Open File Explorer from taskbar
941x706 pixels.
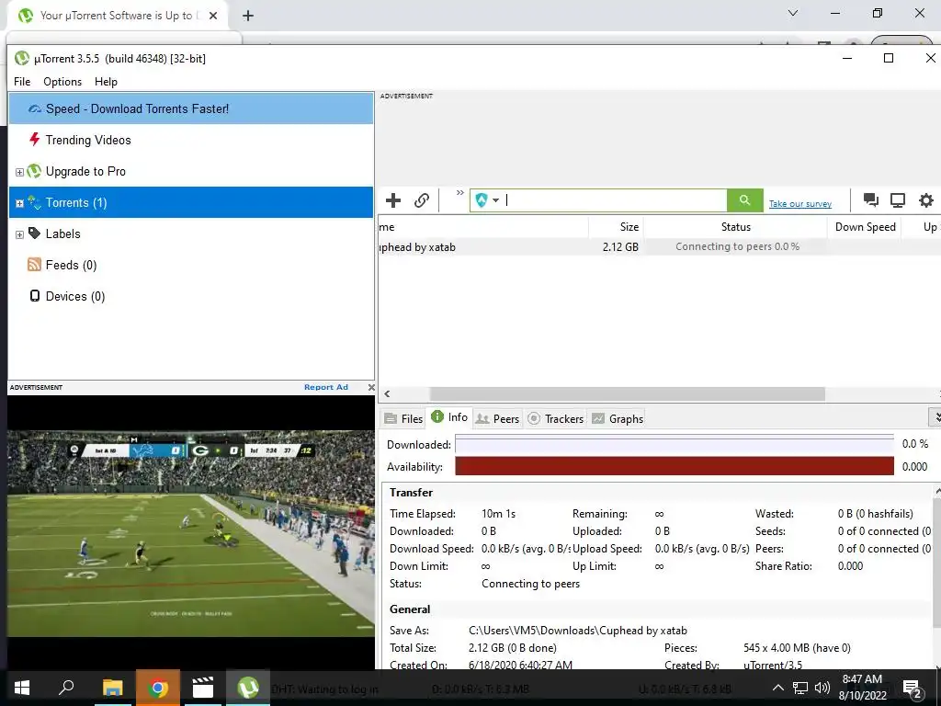pyautogui.click(x=112, y=688)
